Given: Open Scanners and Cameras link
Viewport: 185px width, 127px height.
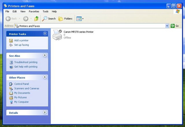Looking at the screenshot, I should point(27,88).
